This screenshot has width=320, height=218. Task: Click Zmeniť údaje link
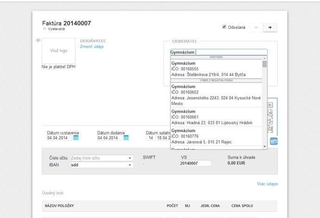pyautogui.click(x=92, y=46)
